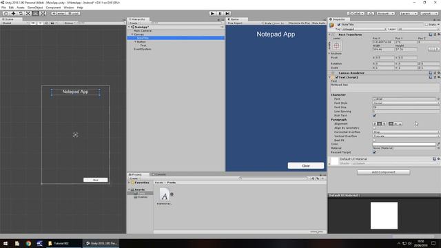
Task: Set vertical alignment to middle
Action: tap(396, 124)
